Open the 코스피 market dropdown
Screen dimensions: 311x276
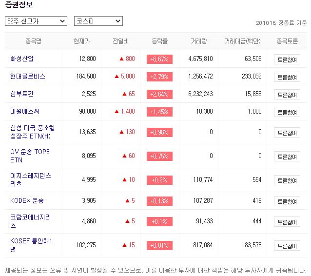98,21
